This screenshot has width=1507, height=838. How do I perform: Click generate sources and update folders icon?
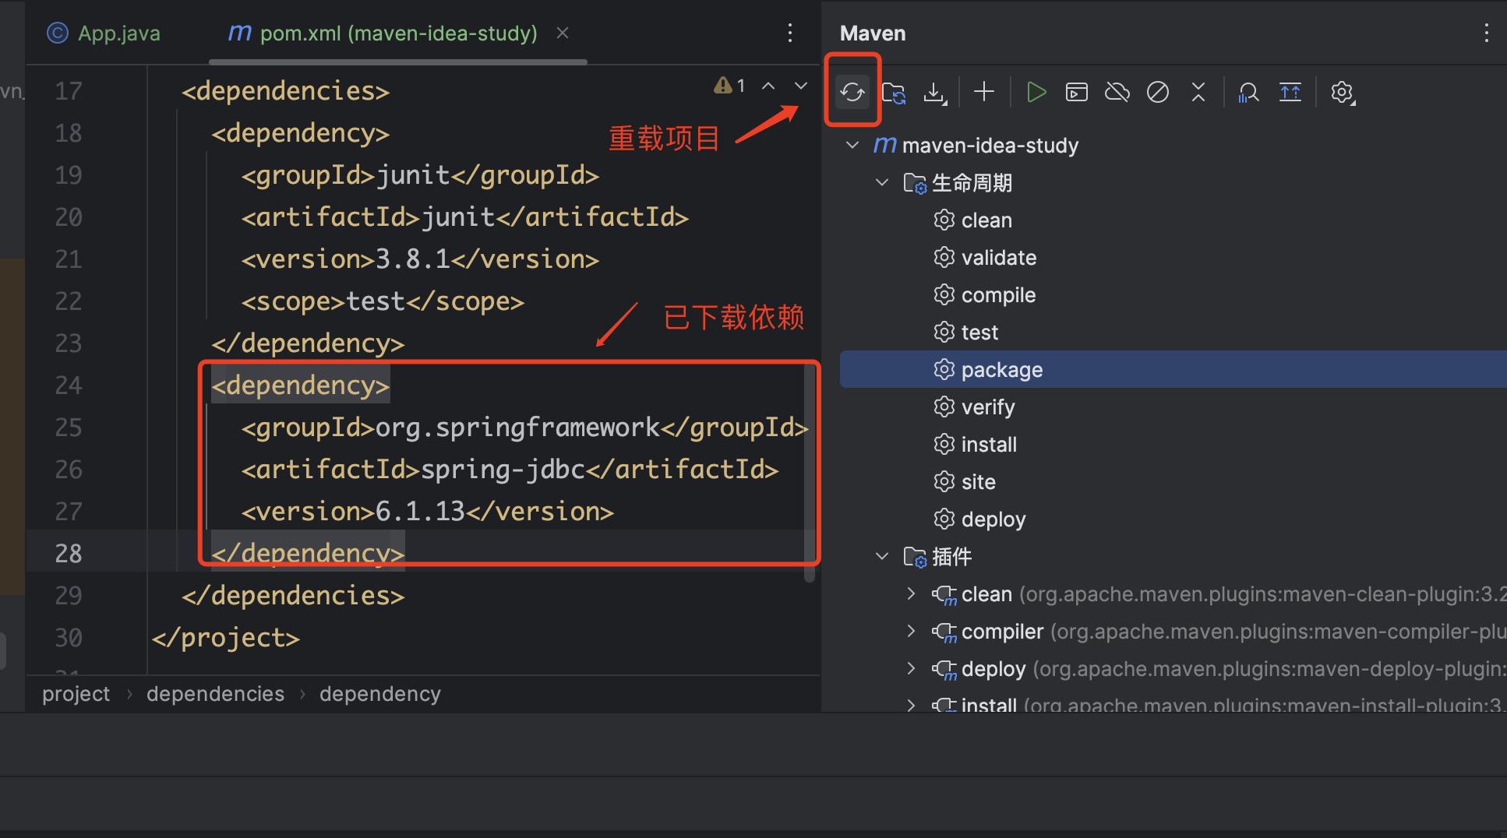click(894, 92)
